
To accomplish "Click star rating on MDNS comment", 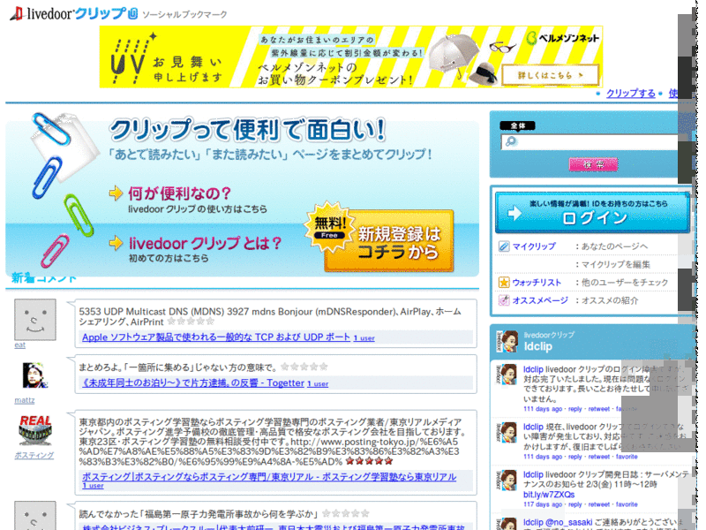I will tap(191, 322).
